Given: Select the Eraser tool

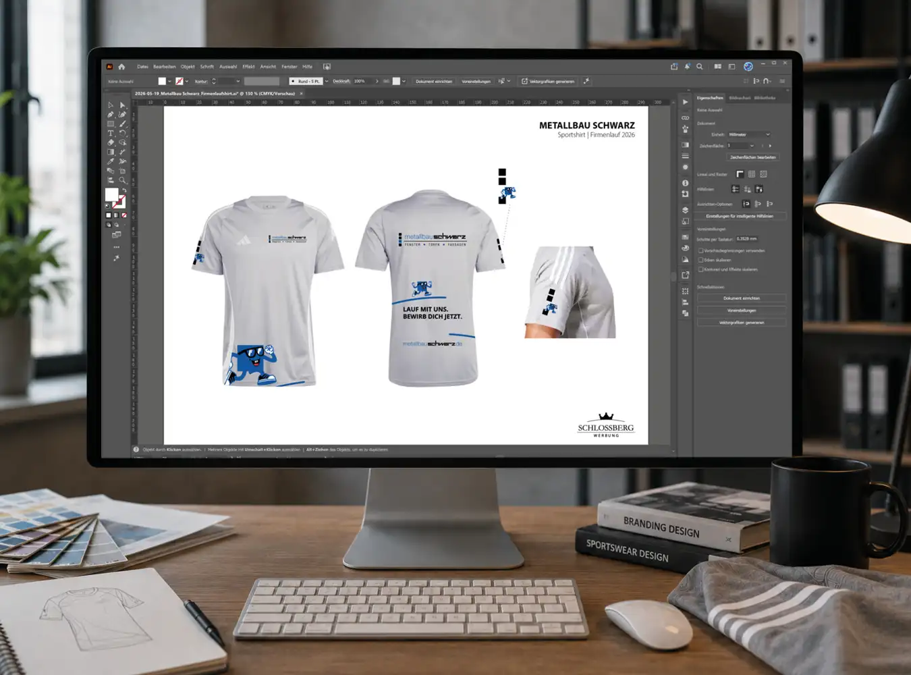Looking at the screenshot, I should point(110,142).
